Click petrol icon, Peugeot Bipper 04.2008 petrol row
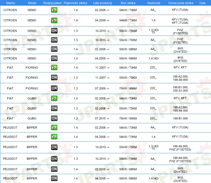 point(54,137)
